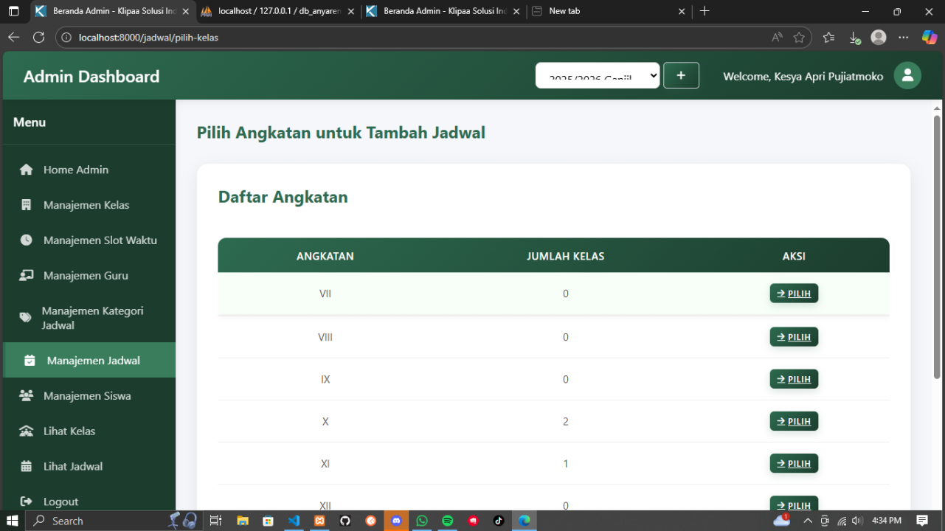Open the academic year dropdown
This screenshot has height=531, width=945.
[x=597, y=75]
